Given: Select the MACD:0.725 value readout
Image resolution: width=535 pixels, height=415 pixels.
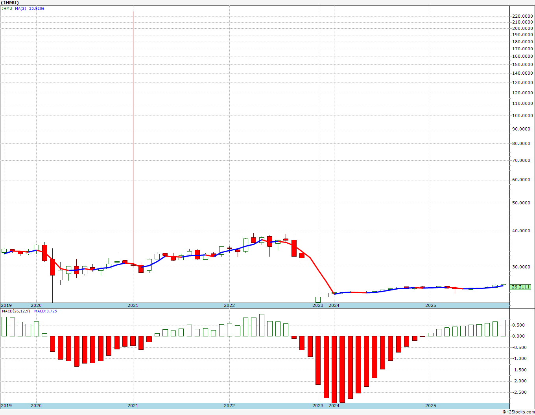Looking at the screenshot, I should [x=46, y=311].
